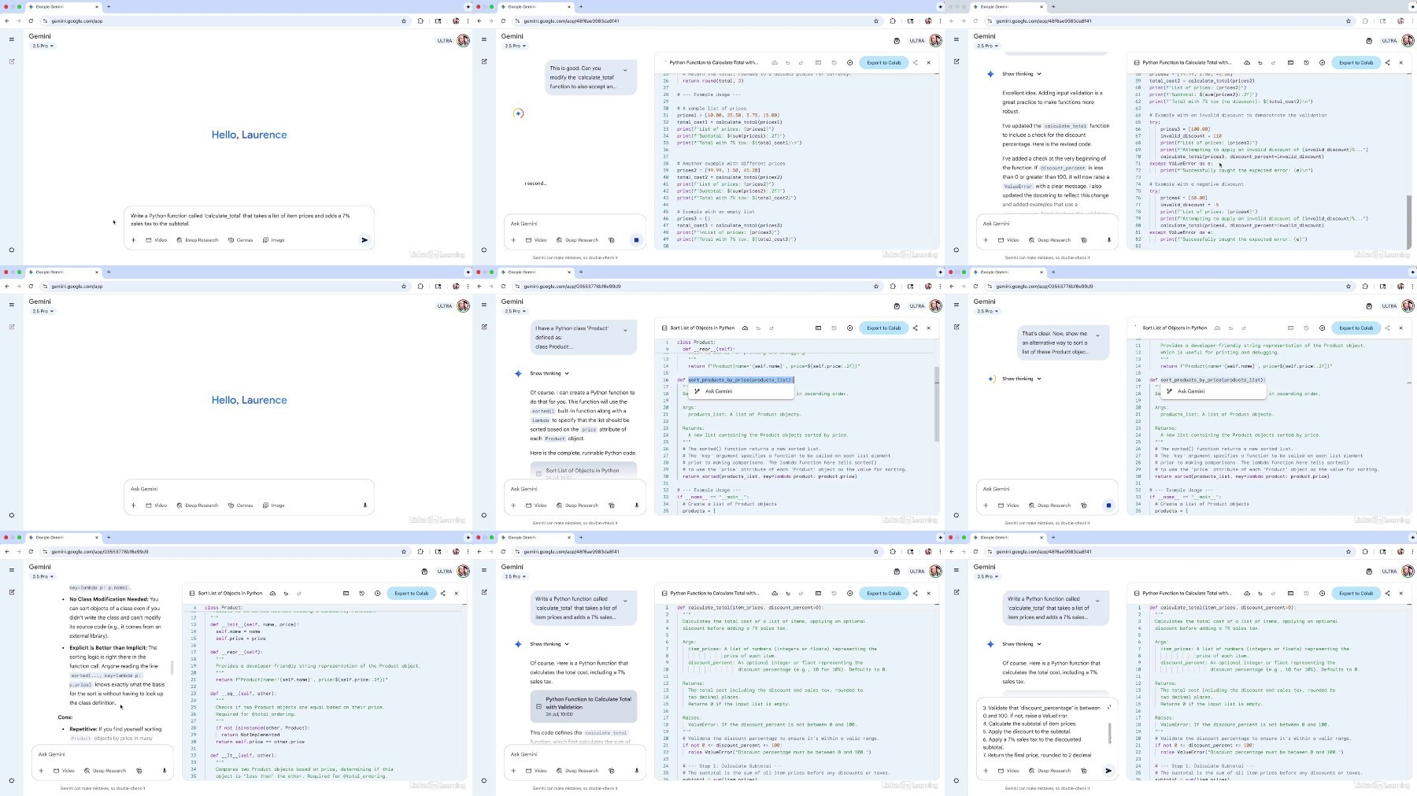Send the 'Validate that discount_percentage' prompt
Viewport: 1417px width, 796px height.
tap(1108, 771)
